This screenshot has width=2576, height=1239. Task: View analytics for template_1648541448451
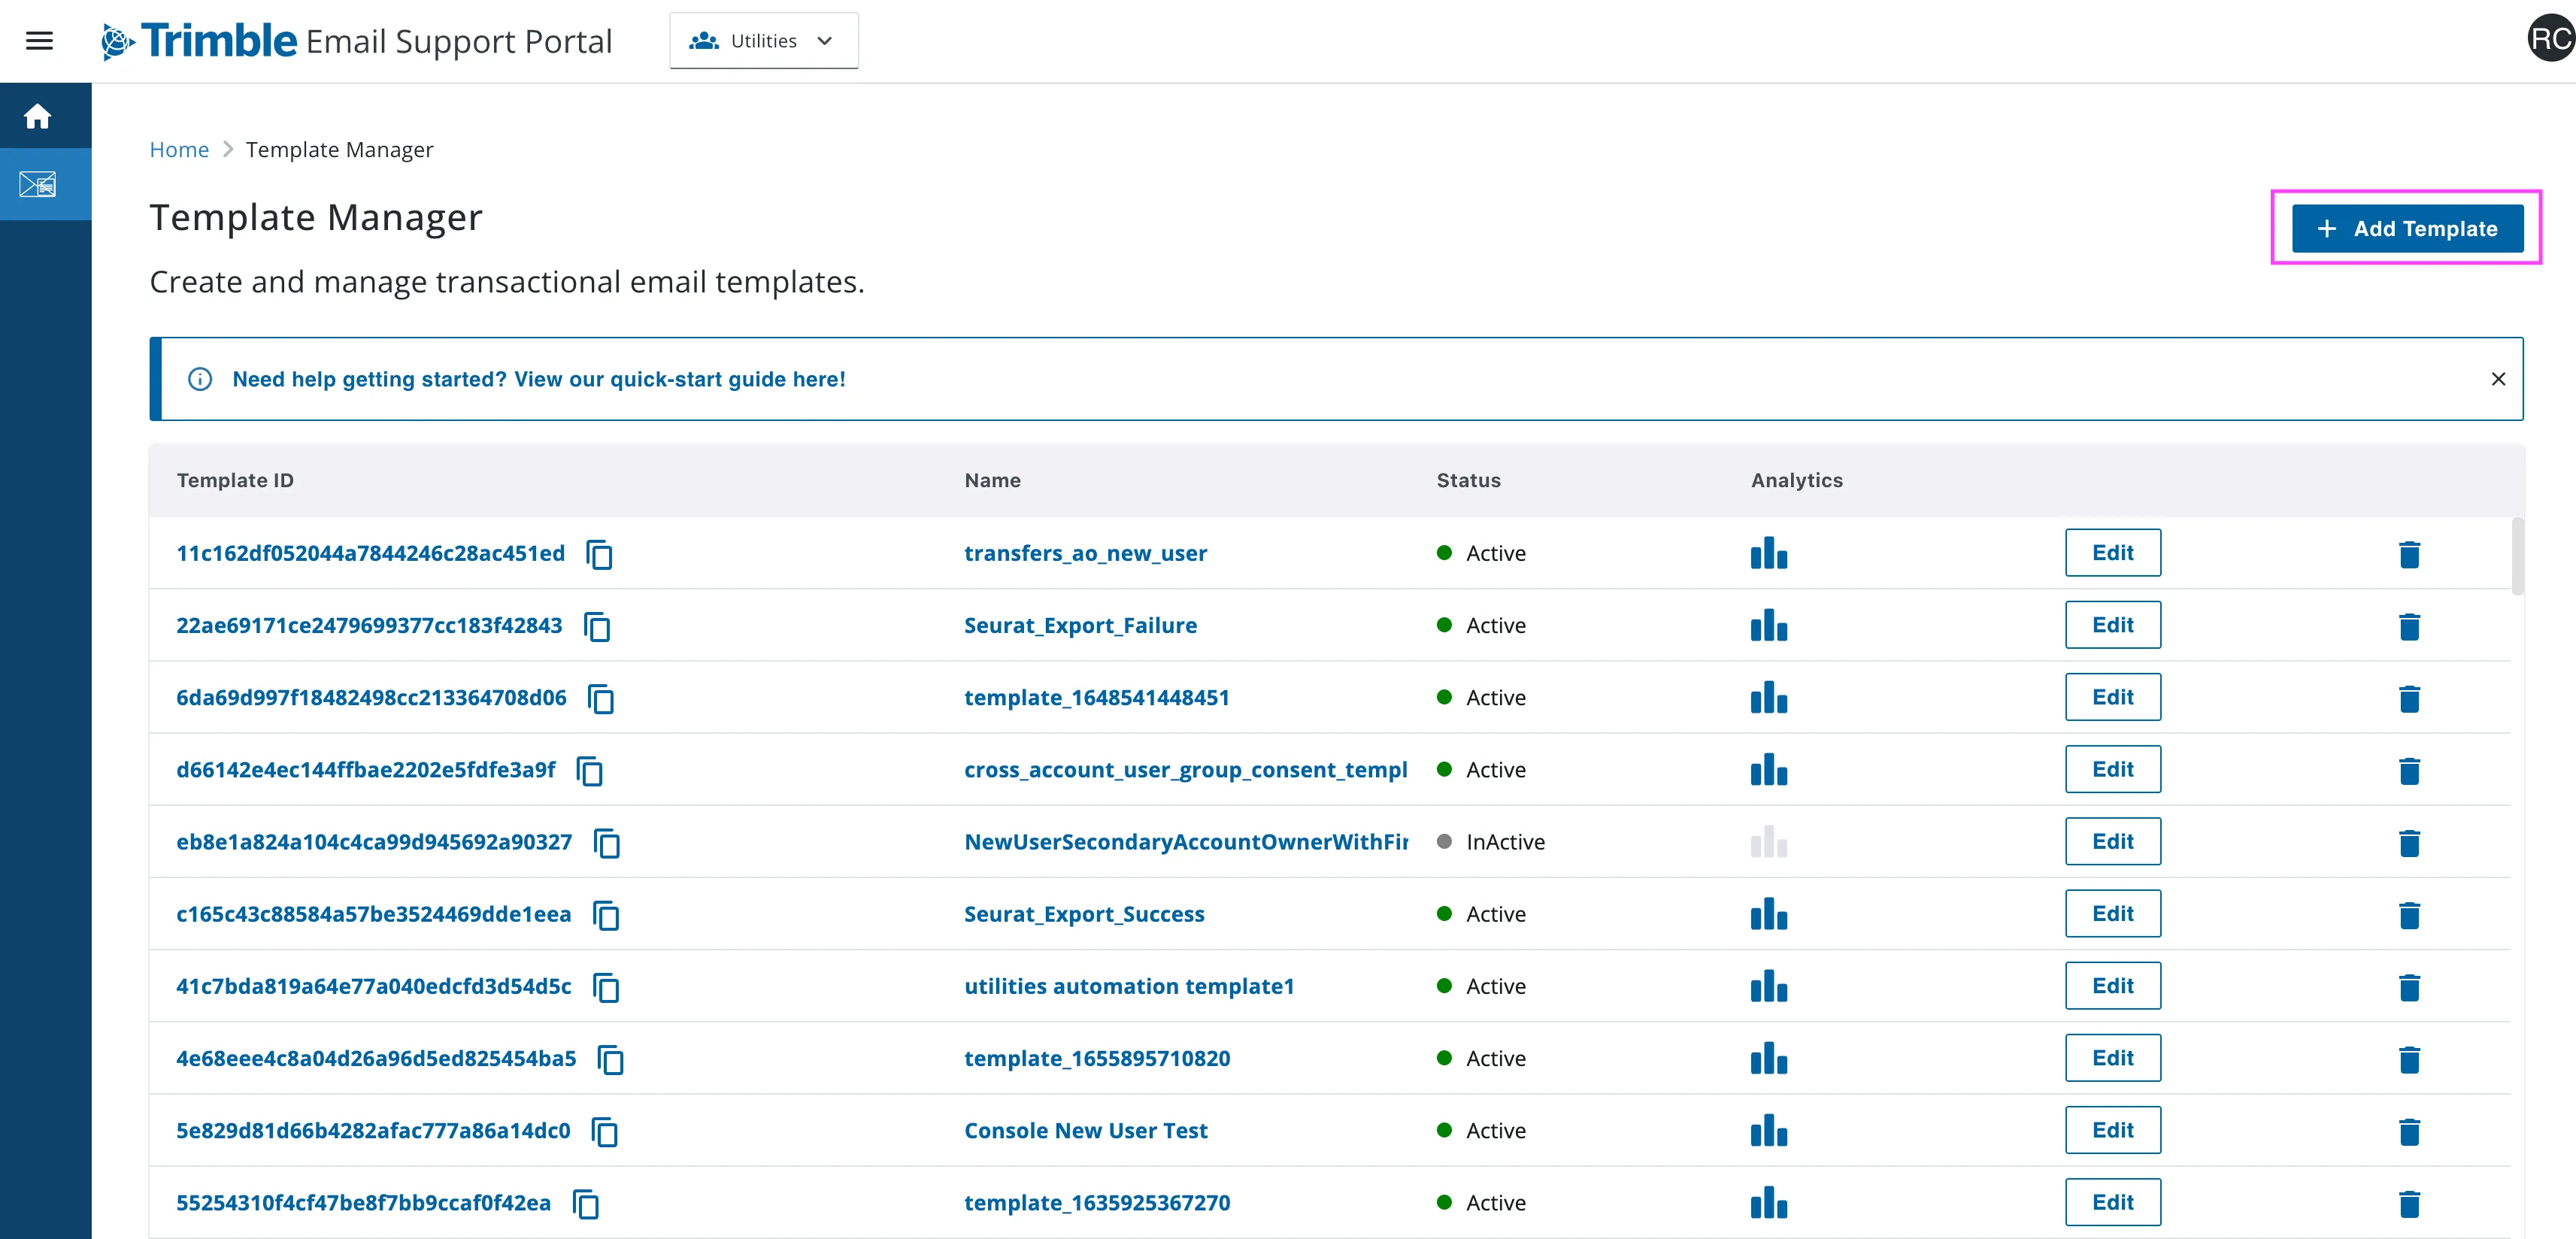pyautogui.click(x=1768, y=697)
